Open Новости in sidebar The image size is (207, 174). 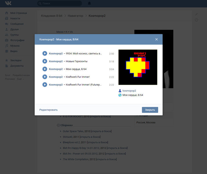pyautogui.click(x=15, y=18)
